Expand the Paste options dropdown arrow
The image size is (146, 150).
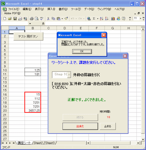pos(62,19)
